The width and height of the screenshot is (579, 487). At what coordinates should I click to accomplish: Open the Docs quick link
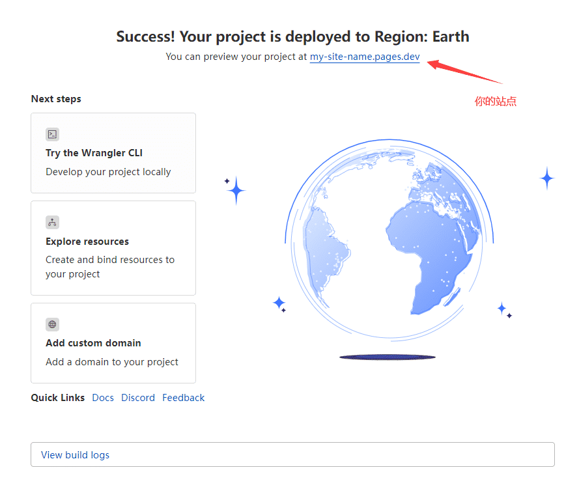coord(103,398)
